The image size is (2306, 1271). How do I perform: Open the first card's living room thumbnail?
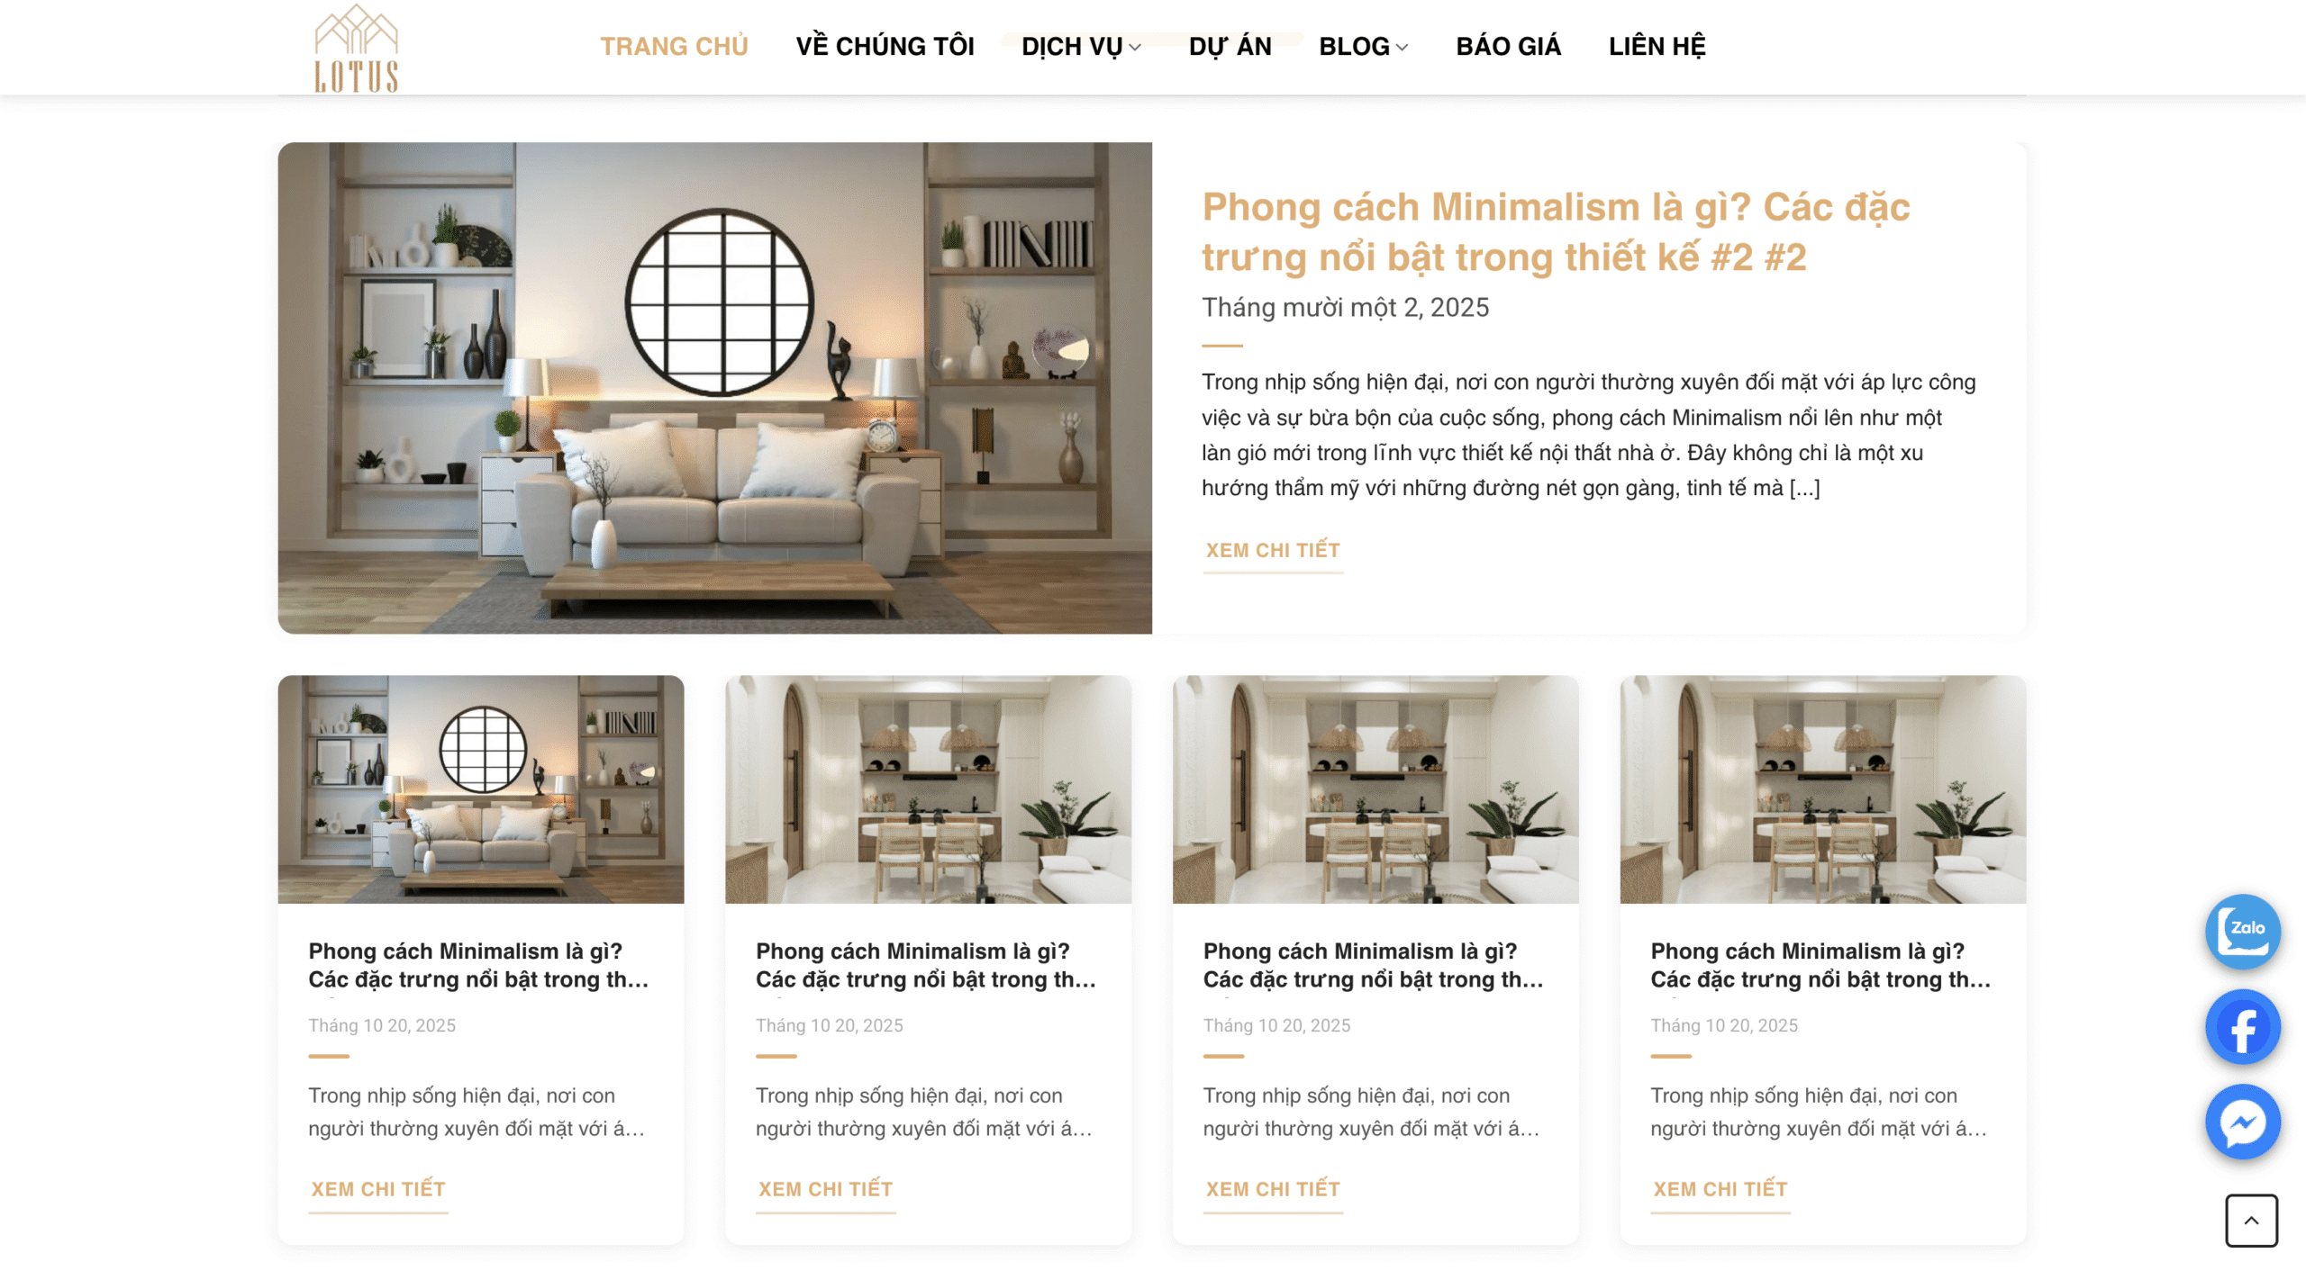[x=480, y=789]
